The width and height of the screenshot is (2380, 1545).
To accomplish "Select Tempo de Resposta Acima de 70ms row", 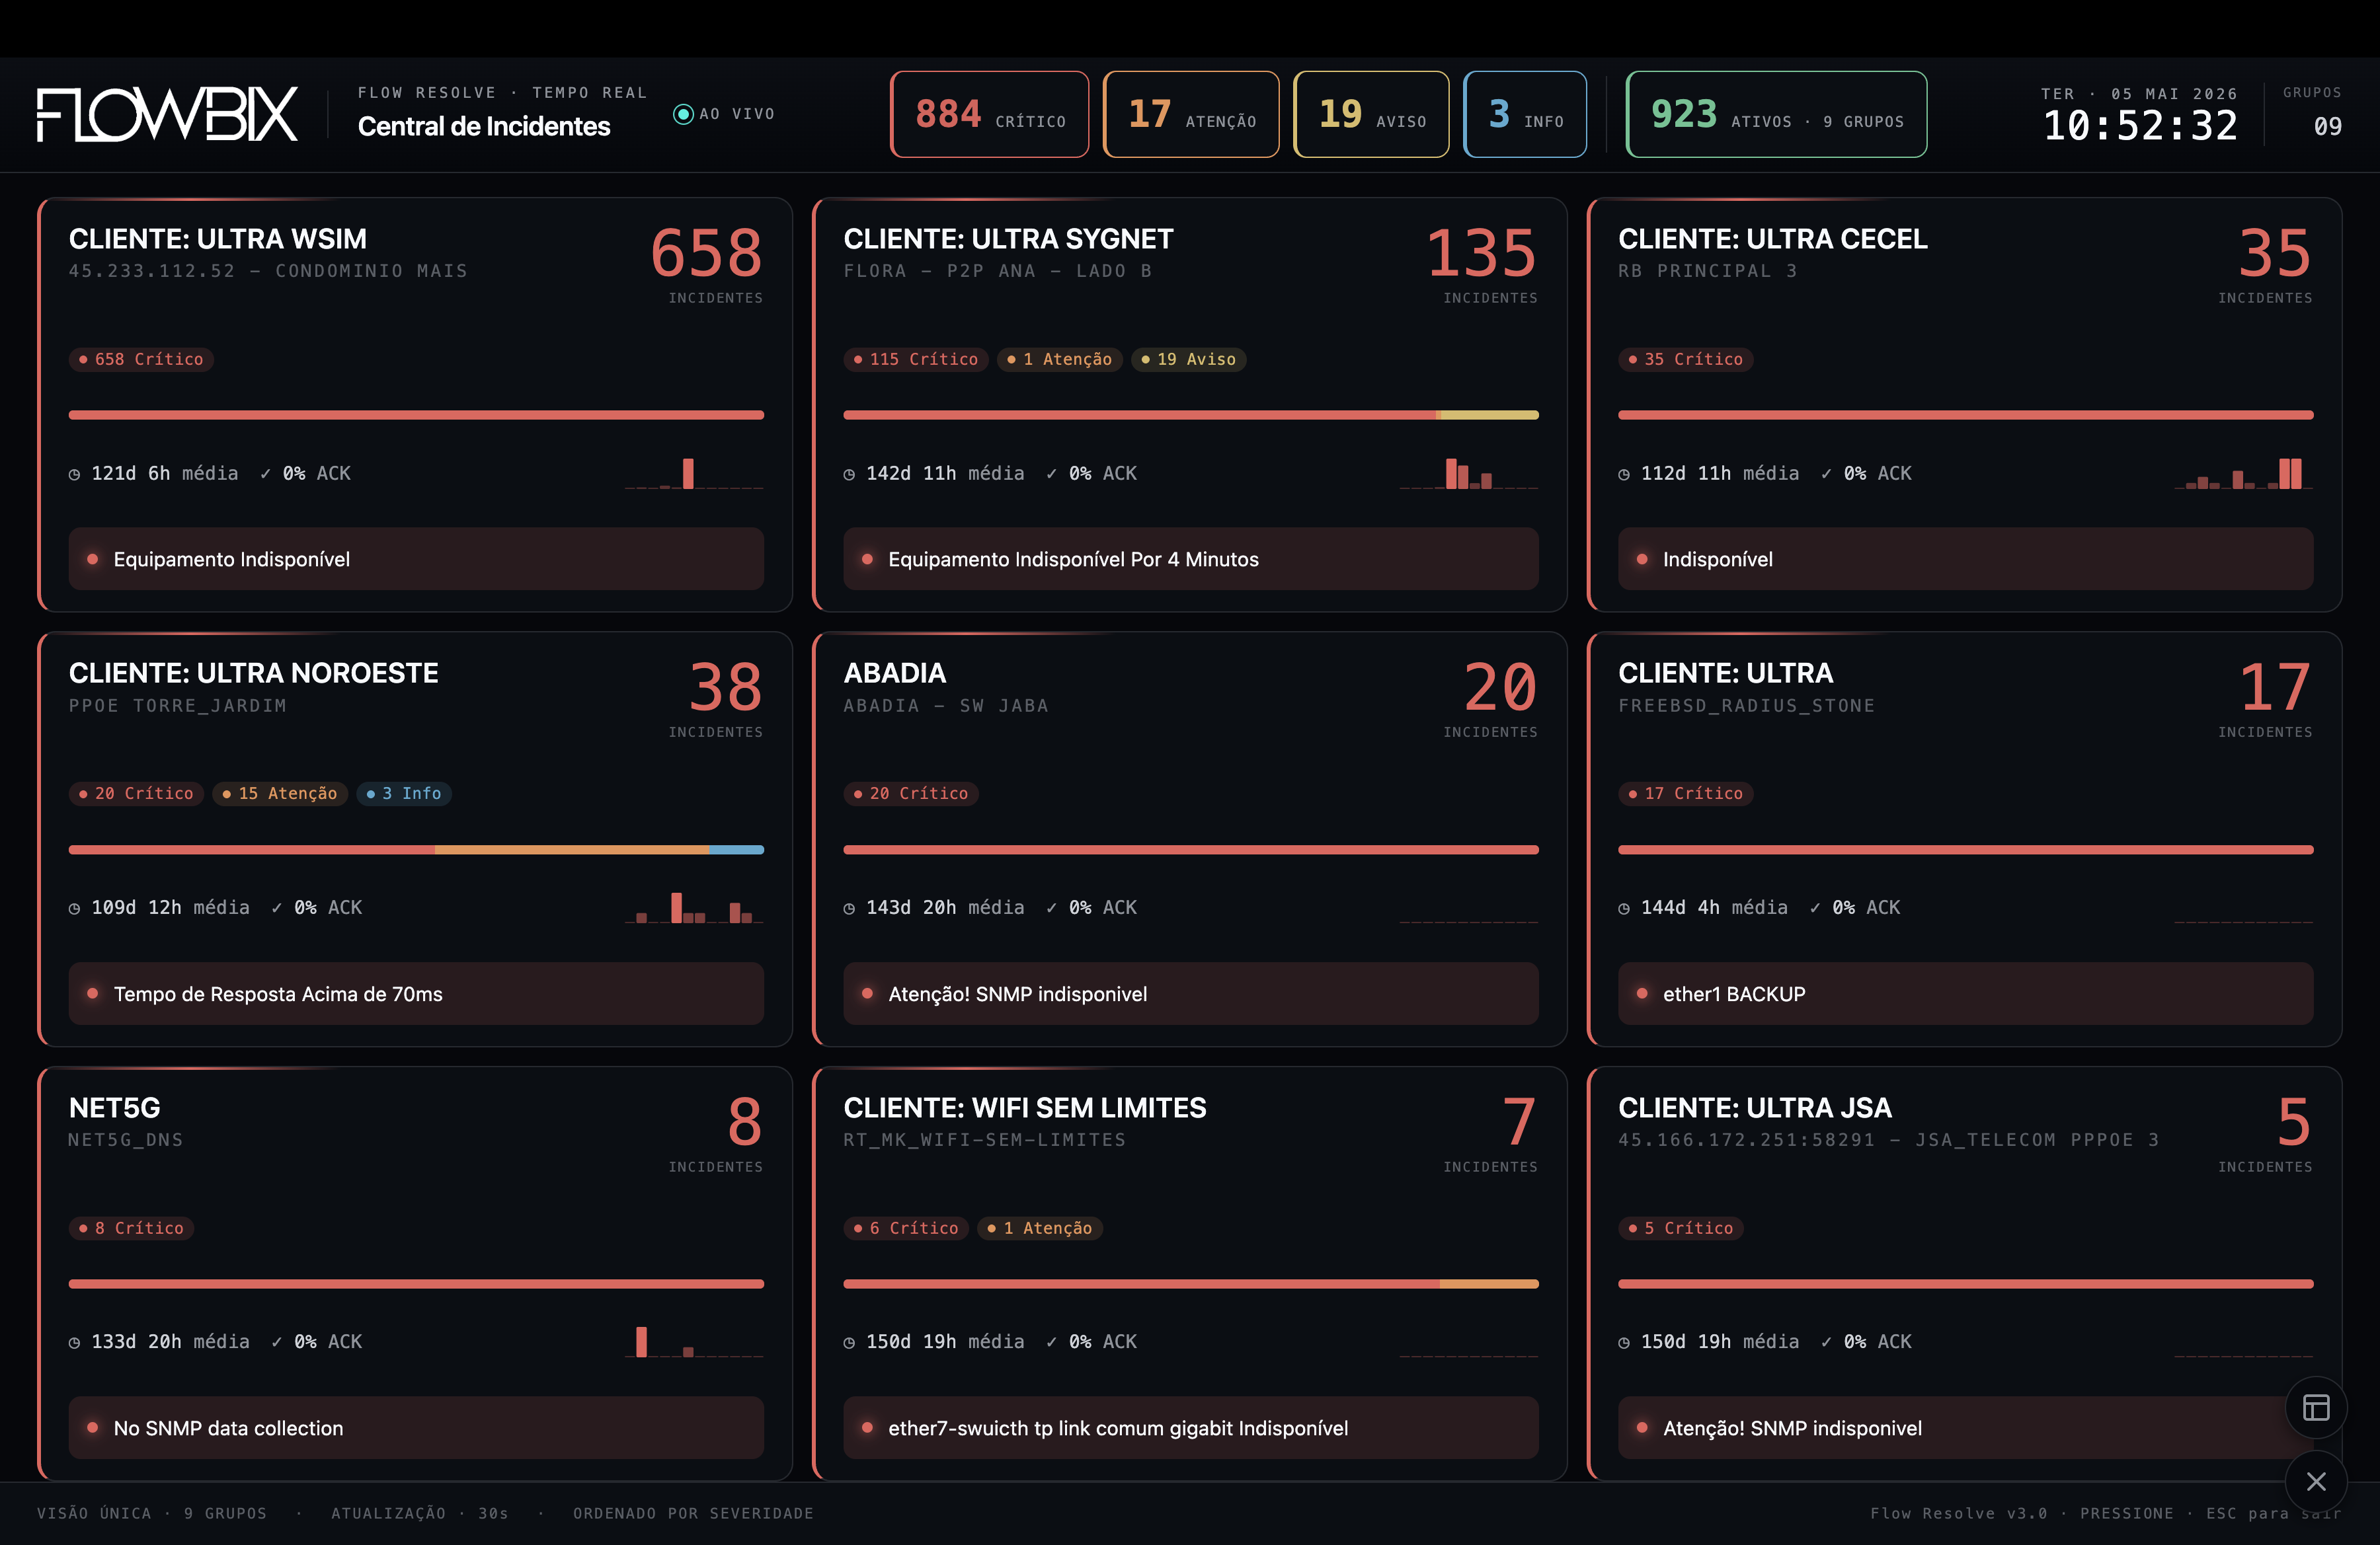I will pos(416,993).
